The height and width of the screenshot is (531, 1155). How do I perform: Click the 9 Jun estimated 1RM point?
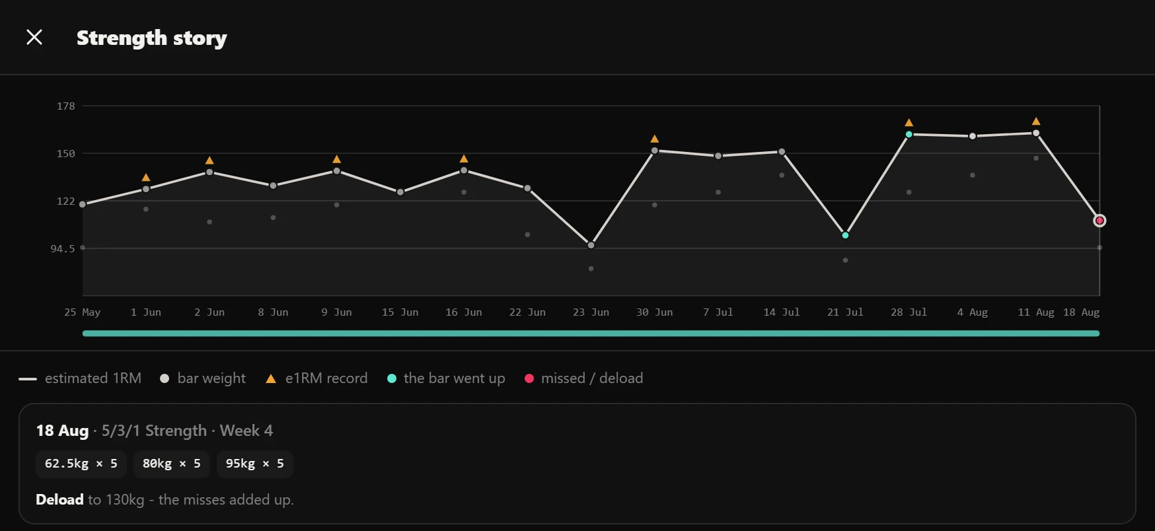[337, 171]
